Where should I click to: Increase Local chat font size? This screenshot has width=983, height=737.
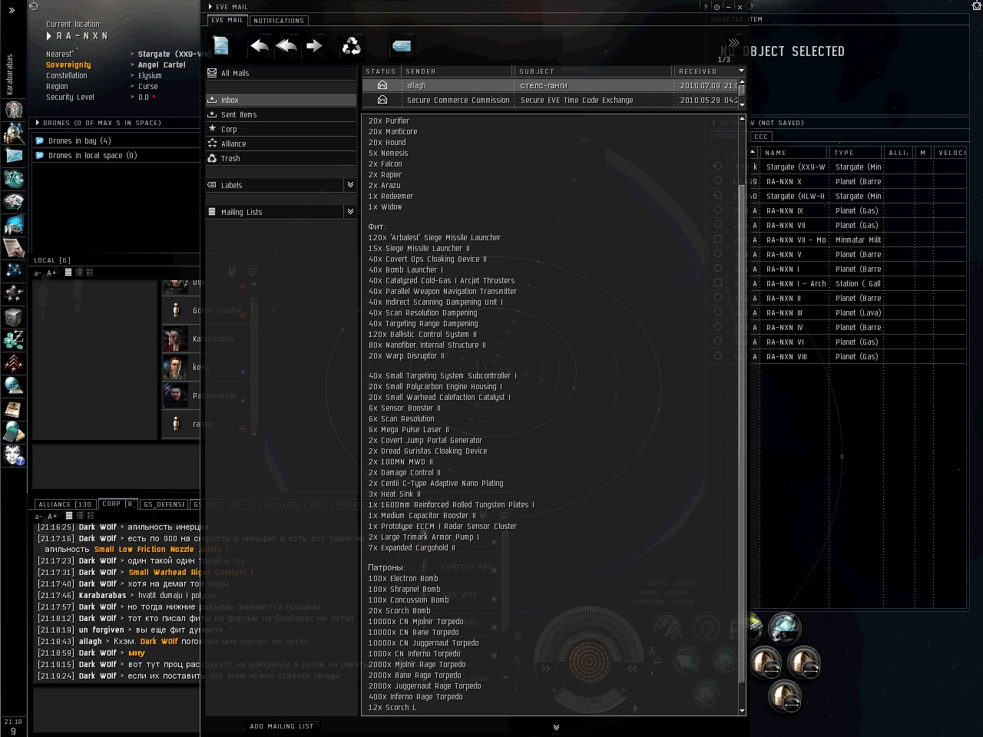coord(51,273)
